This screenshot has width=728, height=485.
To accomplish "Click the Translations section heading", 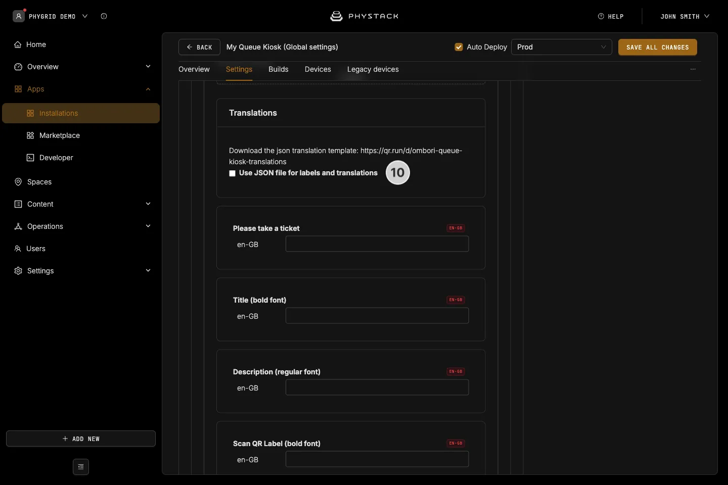I will click(253, 113).
